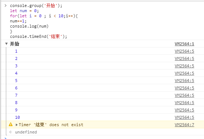The height and width of the screenshot is (139, 204).
Task: Select logged value 5
Action: tap(16, 81)
